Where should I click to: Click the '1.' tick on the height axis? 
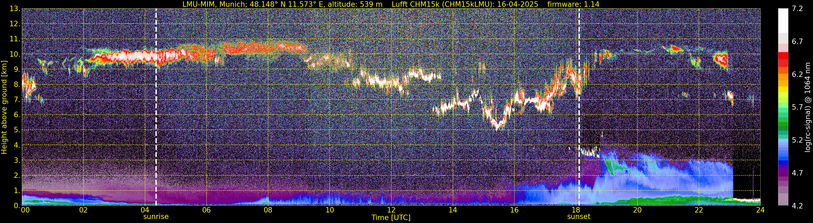(x=17, y=190)
